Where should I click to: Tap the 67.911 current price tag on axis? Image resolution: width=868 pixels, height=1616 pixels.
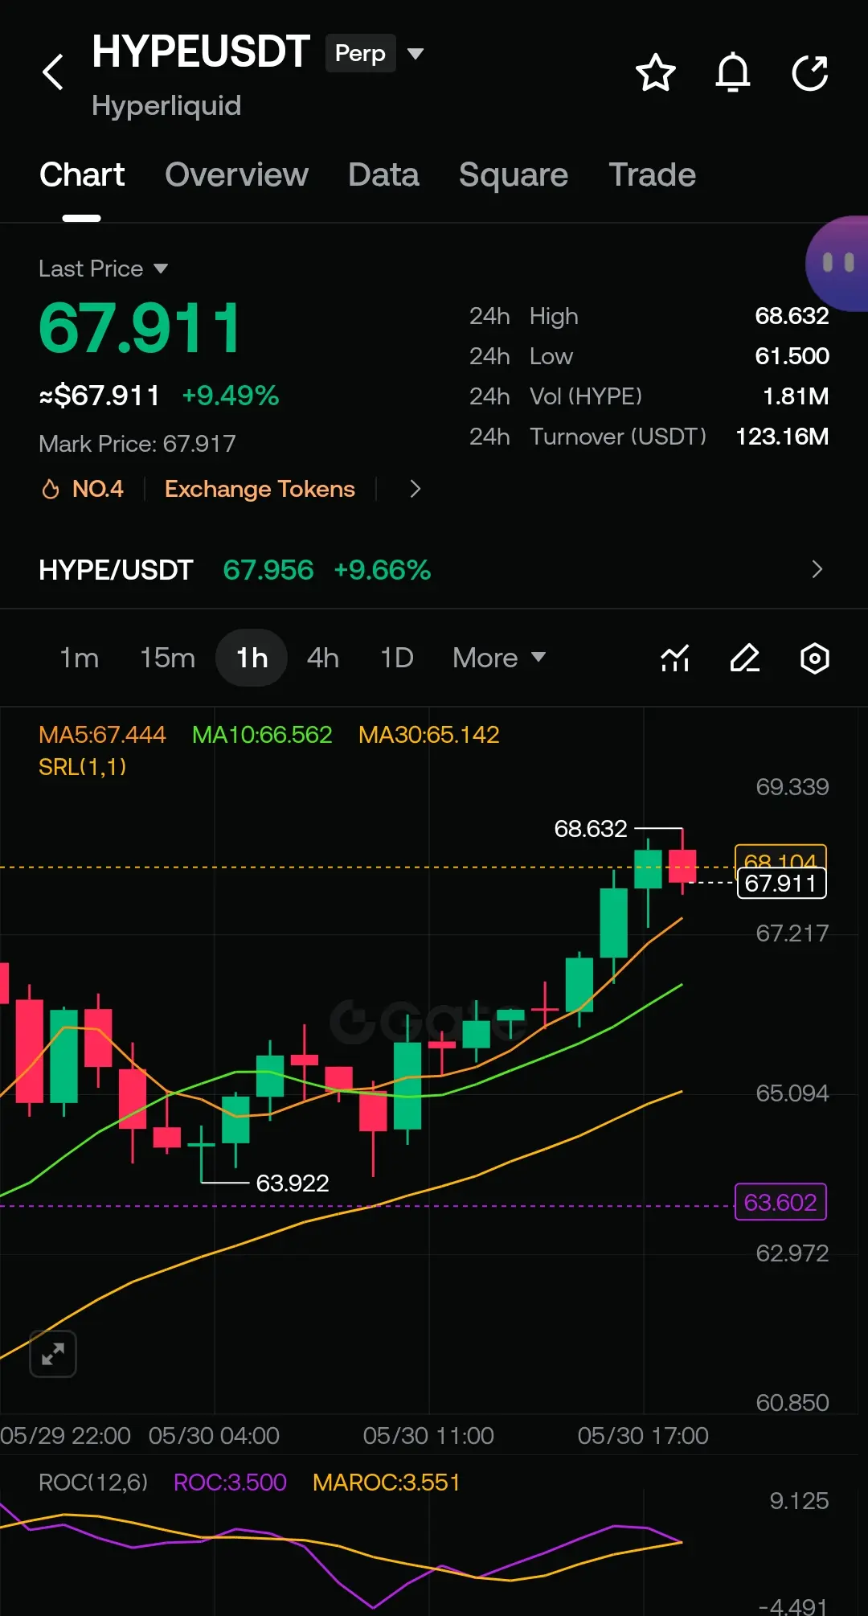(x=781, y=883)
